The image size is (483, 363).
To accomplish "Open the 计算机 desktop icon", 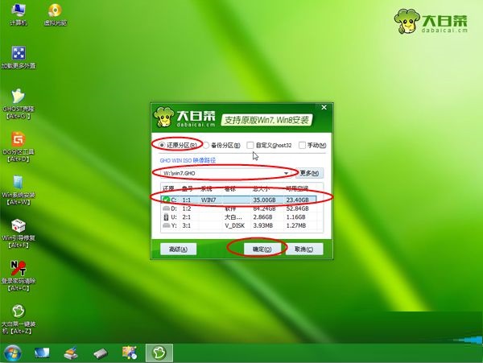I will tap(17, 14).
